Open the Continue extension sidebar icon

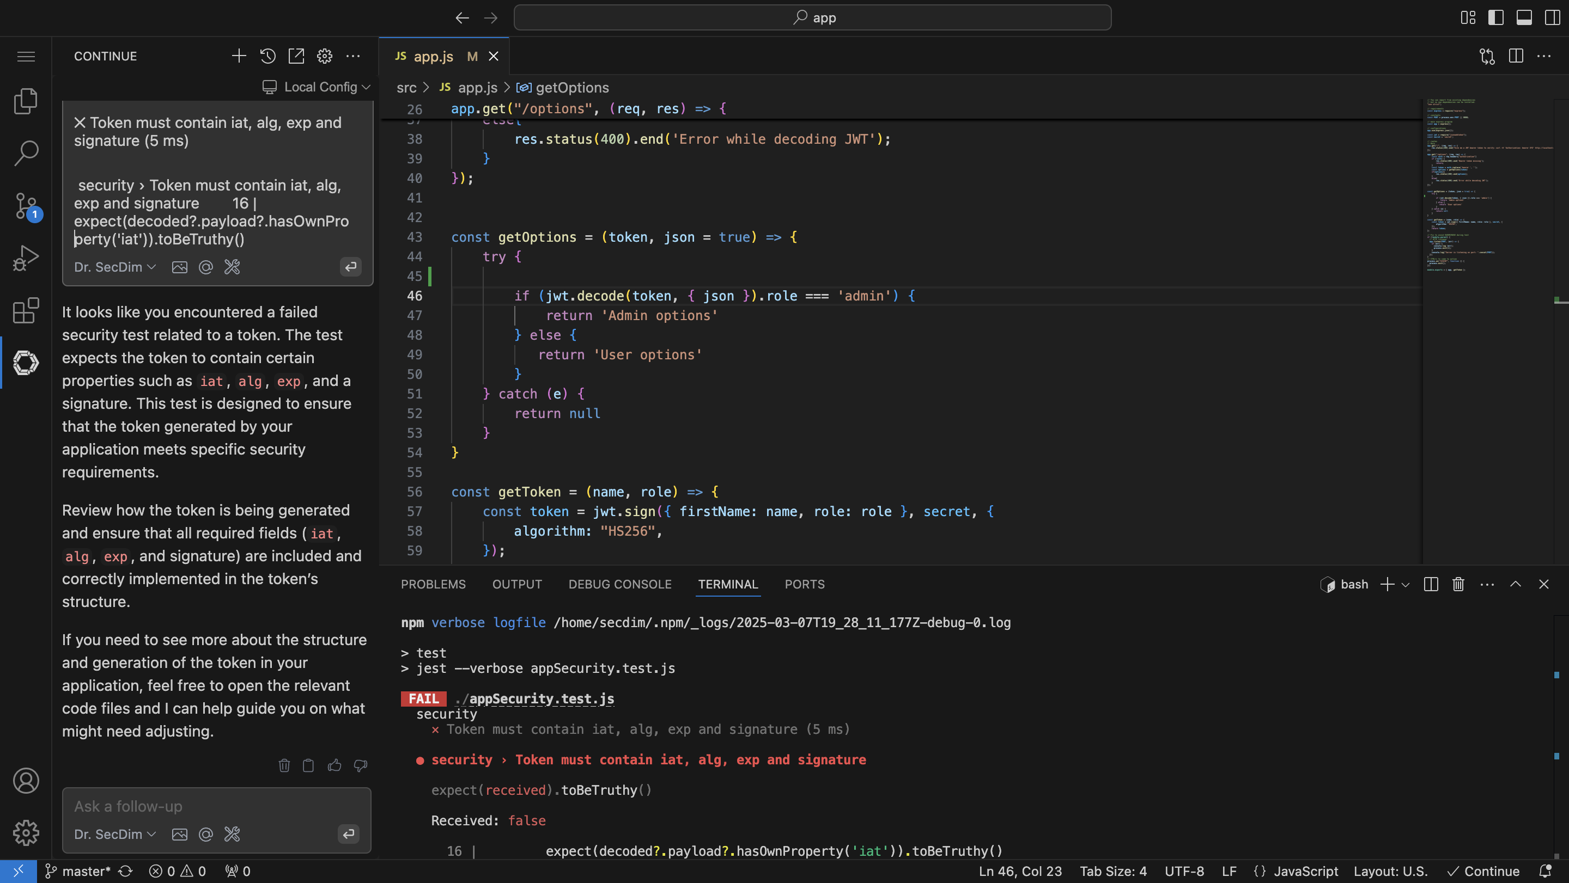click(26, 363)
